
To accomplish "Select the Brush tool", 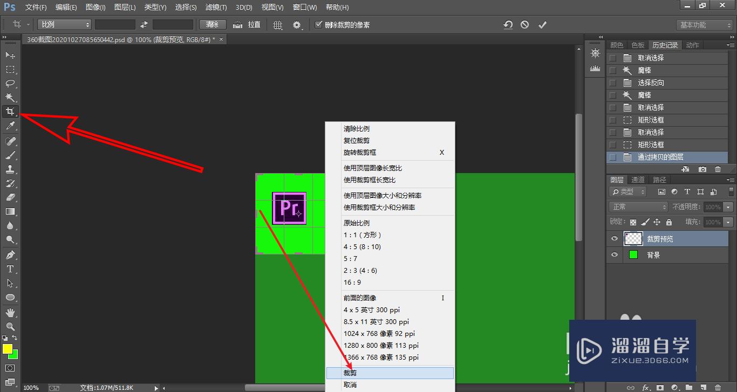I will pyautogui.click(x=10, y=155).
